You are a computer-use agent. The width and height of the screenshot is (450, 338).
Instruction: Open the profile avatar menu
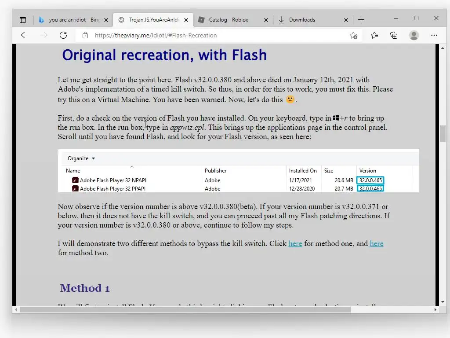tap(414, 35)
